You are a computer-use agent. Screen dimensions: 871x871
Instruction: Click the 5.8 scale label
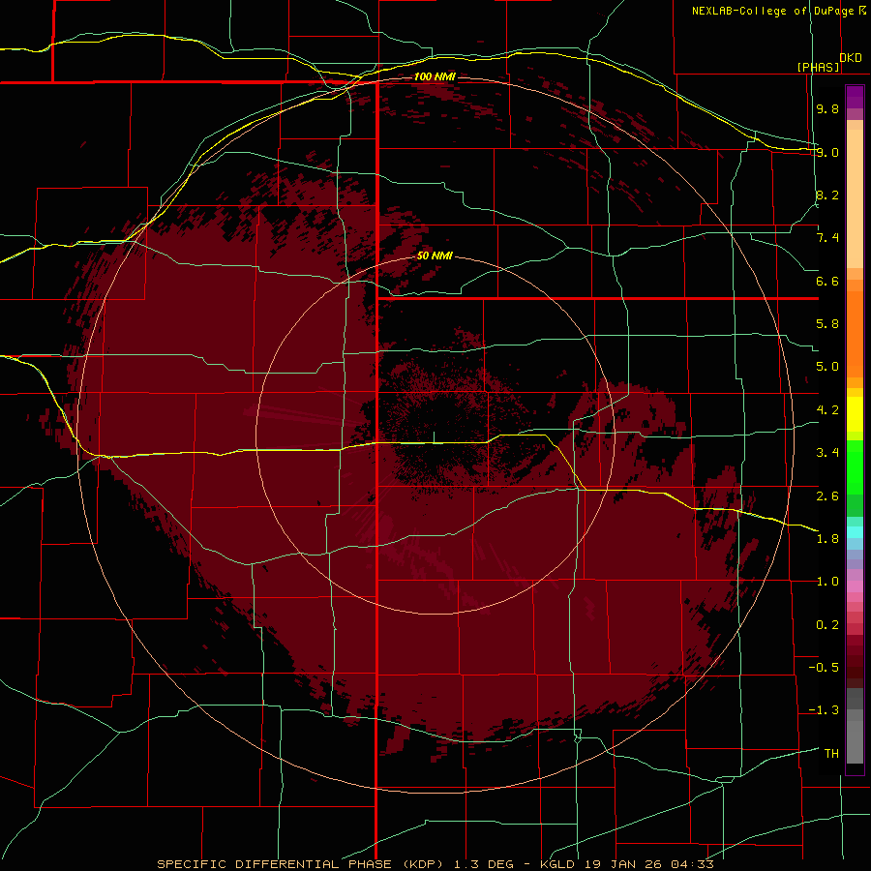(827, 324)
